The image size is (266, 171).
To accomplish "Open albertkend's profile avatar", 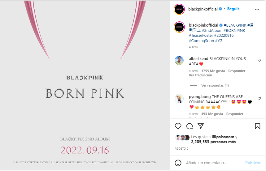I will [179, 61].
